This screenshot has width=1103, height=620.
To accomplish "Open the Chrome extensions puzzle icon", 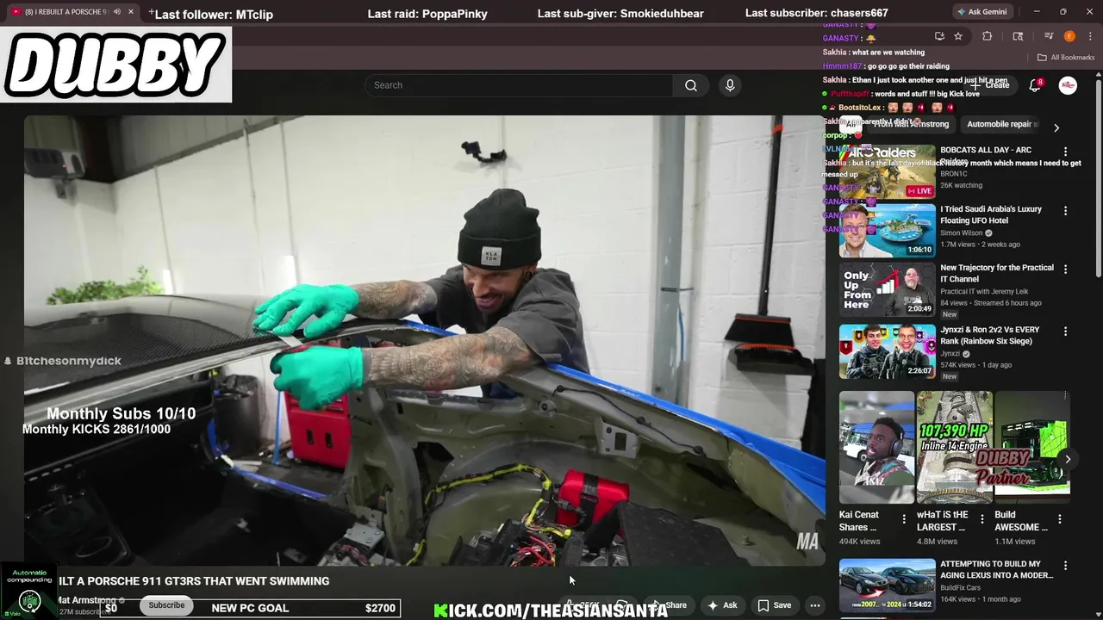I will (988, 36).
